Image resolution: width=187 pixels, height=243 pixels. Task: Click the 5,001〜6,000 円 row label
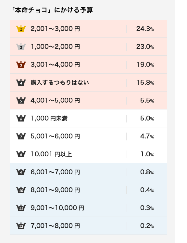(x=55, y=136)
